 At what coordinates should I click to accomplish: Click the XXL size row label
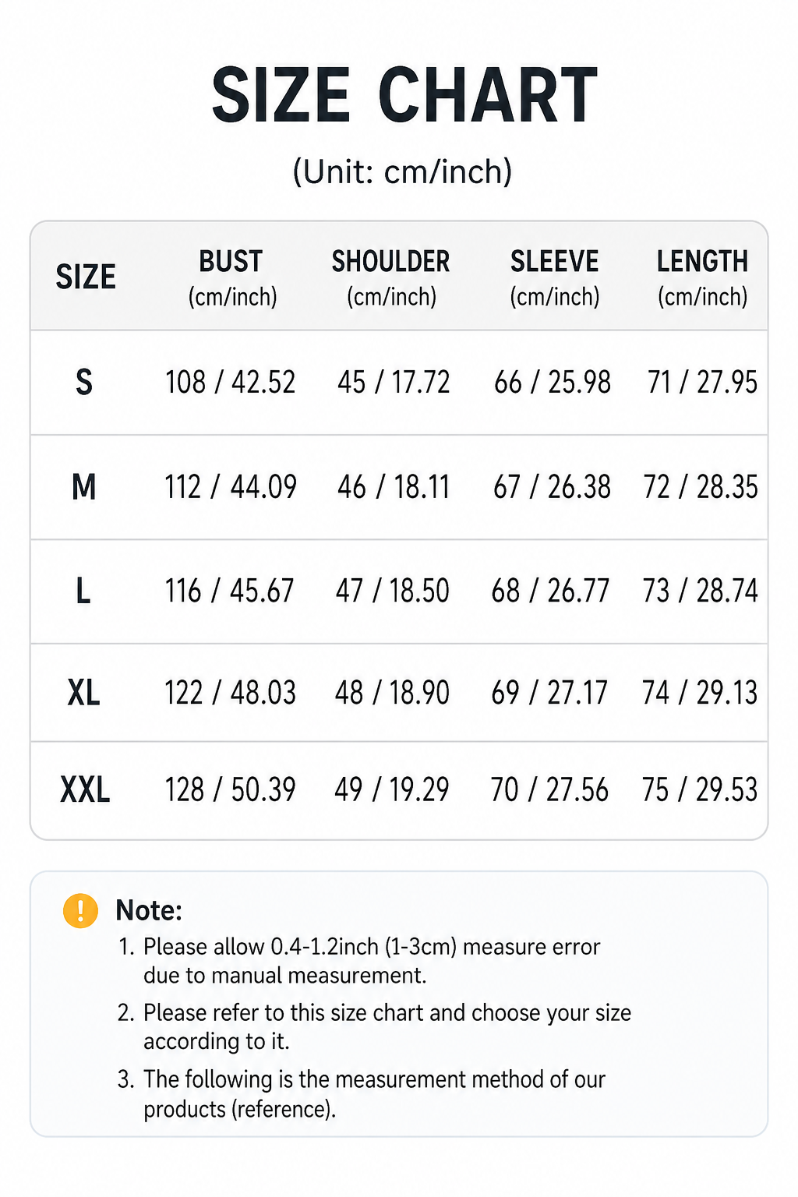click(85, 790)
